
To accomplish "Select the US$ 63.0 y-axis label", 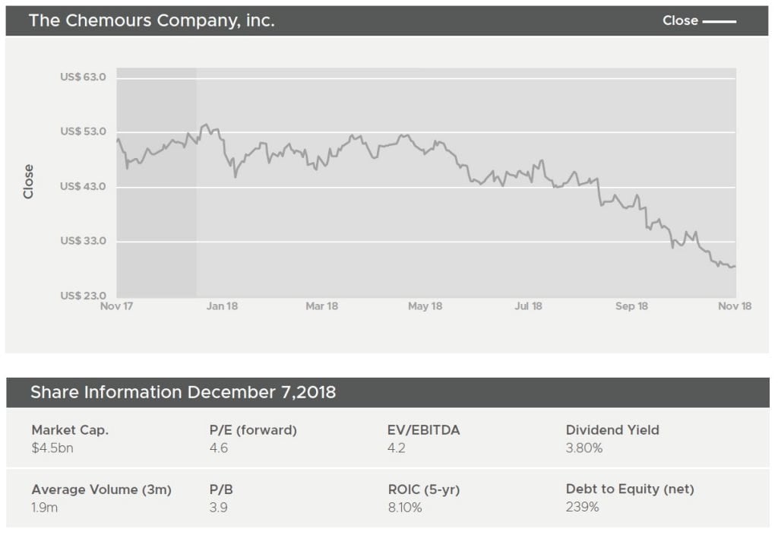I will [x=83, y=78].
